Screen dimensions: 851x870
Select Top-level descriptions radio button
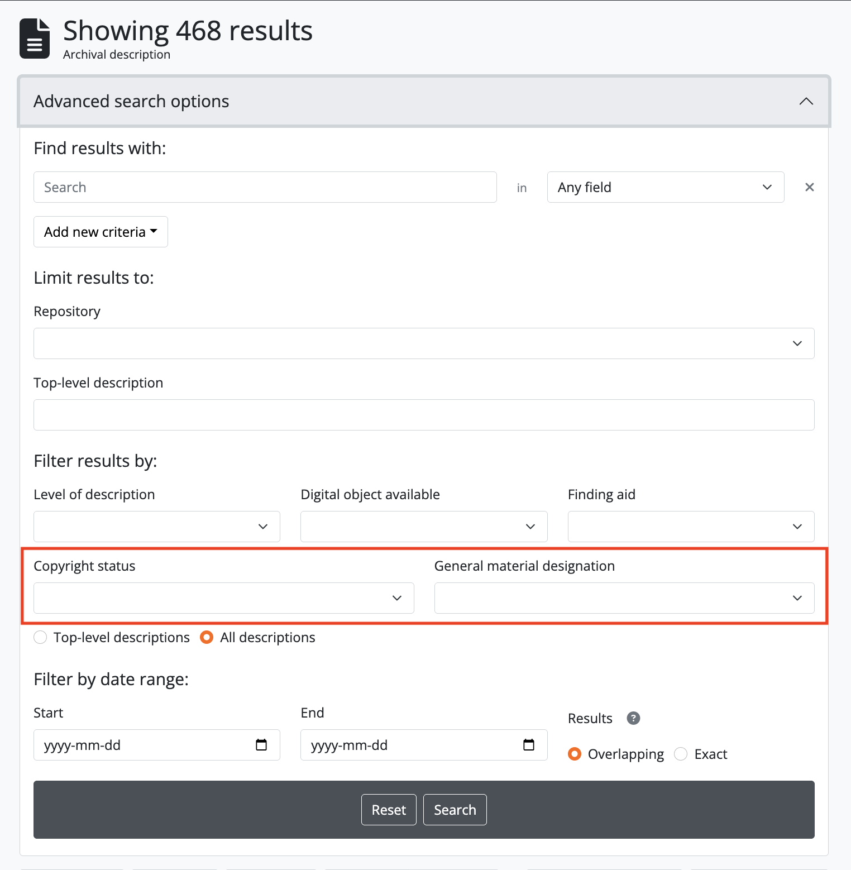pyautogui.click(x=40, y=637)
